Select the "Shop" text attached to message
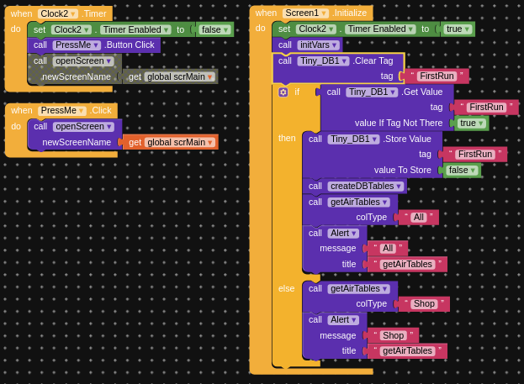Viewport: 524px width, 384px height. (393, 335)
